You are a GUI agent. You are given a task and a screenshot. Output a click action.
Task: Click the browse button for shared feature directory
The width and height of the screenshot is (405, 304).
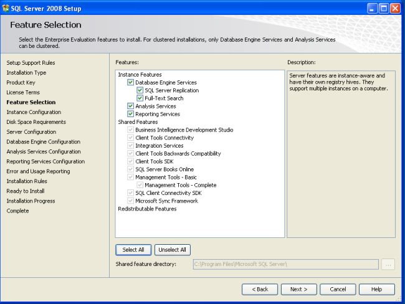pos(388,264)
